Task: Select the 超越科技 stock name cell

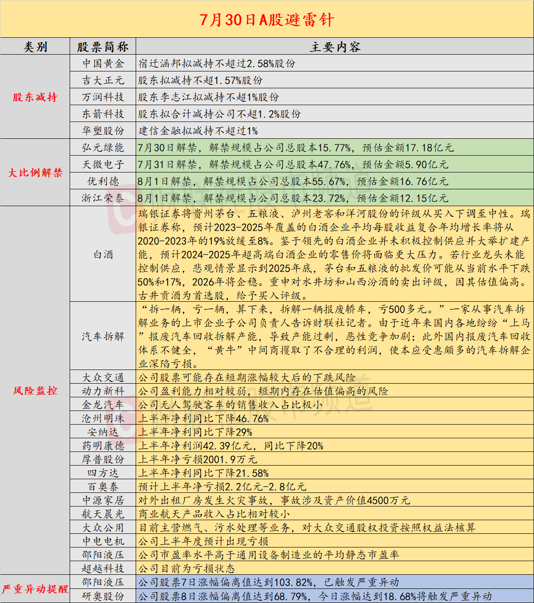Action: (x=103, y=568)
